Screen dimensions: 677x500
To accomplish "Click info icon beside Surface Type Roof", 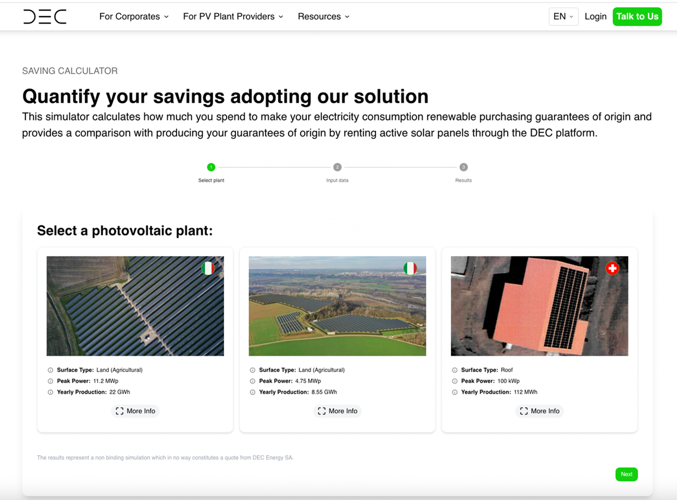I will 455,370.
